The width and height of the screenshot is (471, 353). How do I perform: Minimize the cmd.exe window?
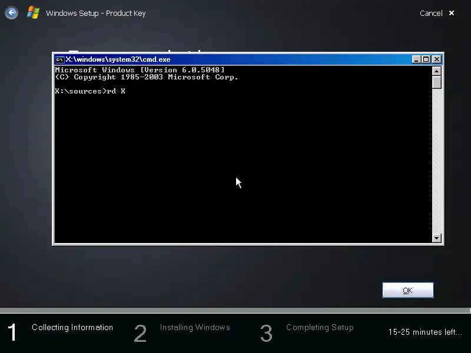(x=416, y=59)
